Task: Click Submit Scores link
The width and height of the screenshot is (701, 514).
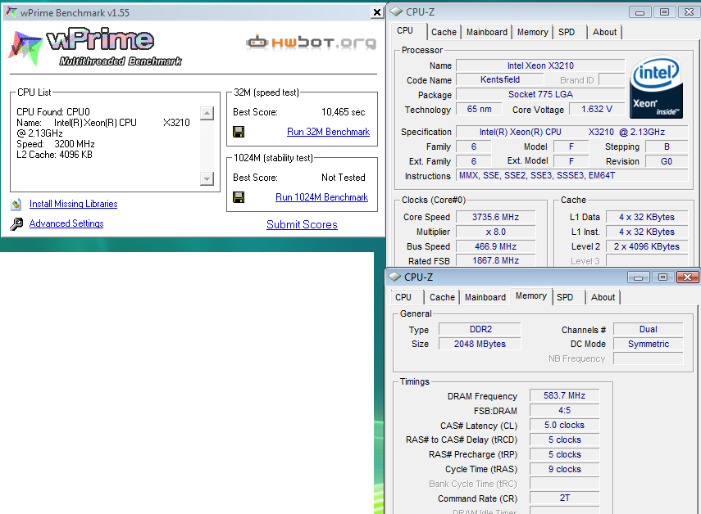Action: [x=302, y=224]
